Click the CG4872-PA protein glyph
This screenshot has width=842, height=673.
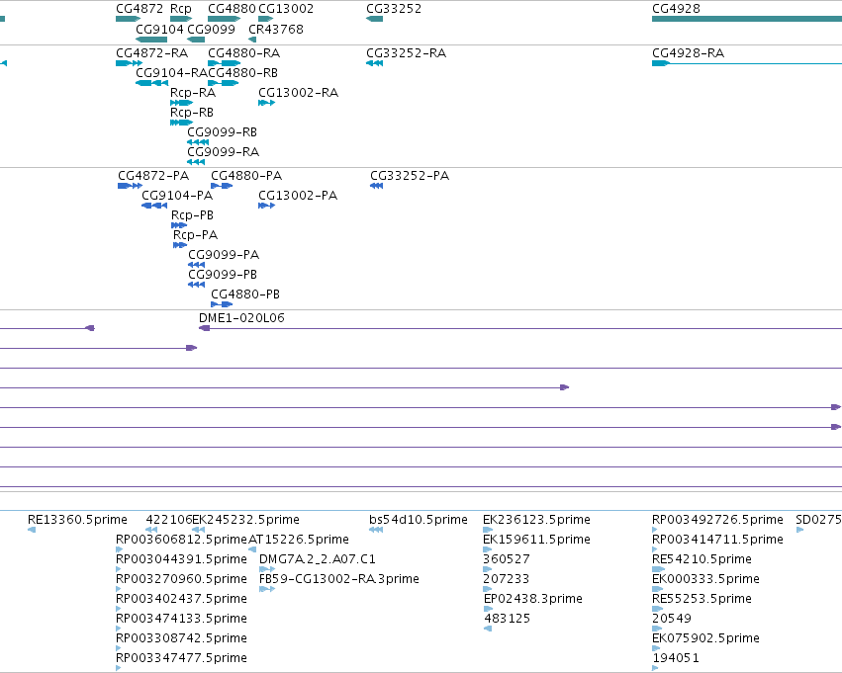tap(130, 186)
